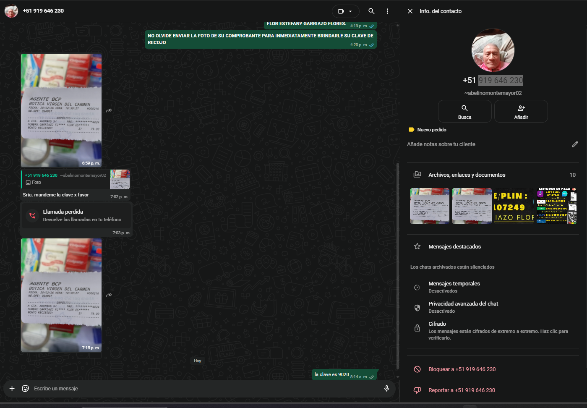Click the Escribe un mensaje field
The width and height of the screenshot is (587, 408).
click(x=201, y=389)
